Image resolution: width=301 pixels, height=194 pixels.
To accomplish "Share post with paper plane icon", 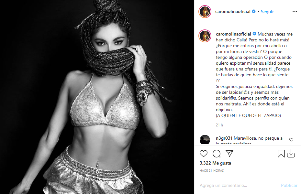I will point(229,153).
